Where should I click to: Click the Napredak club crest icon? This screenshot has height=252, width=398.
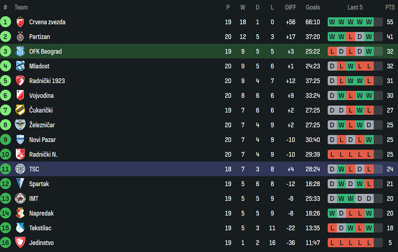[20, 213]
